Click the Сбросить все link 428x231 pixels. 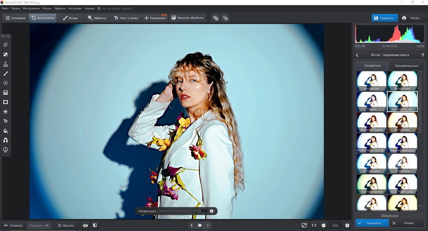pyautogui.click(x=389, y=215)
